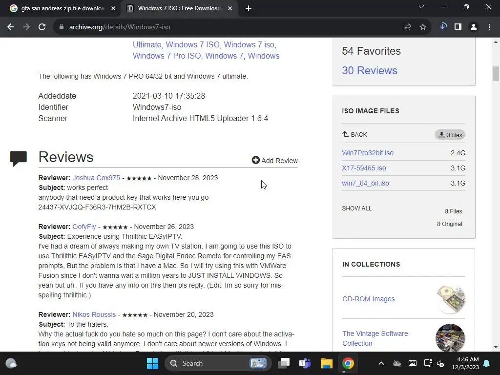
Task: Open the Chrome profile icon
Action: point(474,27)
